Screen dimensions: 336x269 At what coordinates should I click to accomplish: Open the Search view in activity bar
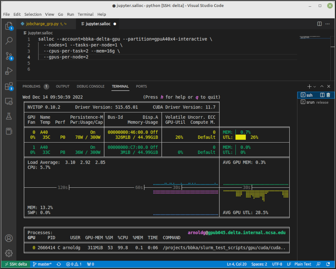(9, 41)
